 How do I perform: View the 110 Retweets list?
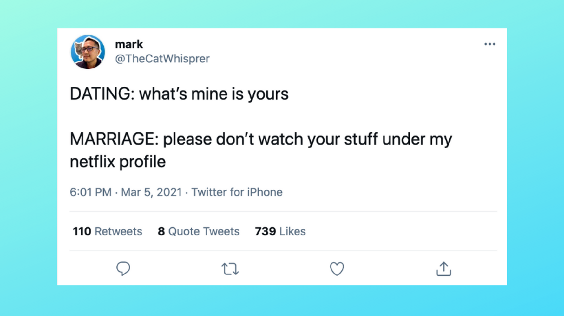pyautogui.click(x=107, y=231)
